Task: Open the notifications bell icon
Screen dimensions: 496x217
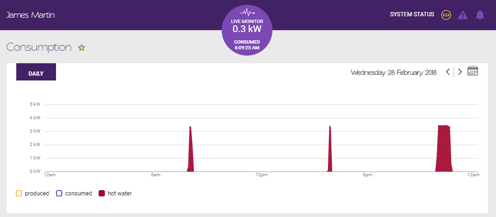Action: pyautogui.click(x=480, y=15)
